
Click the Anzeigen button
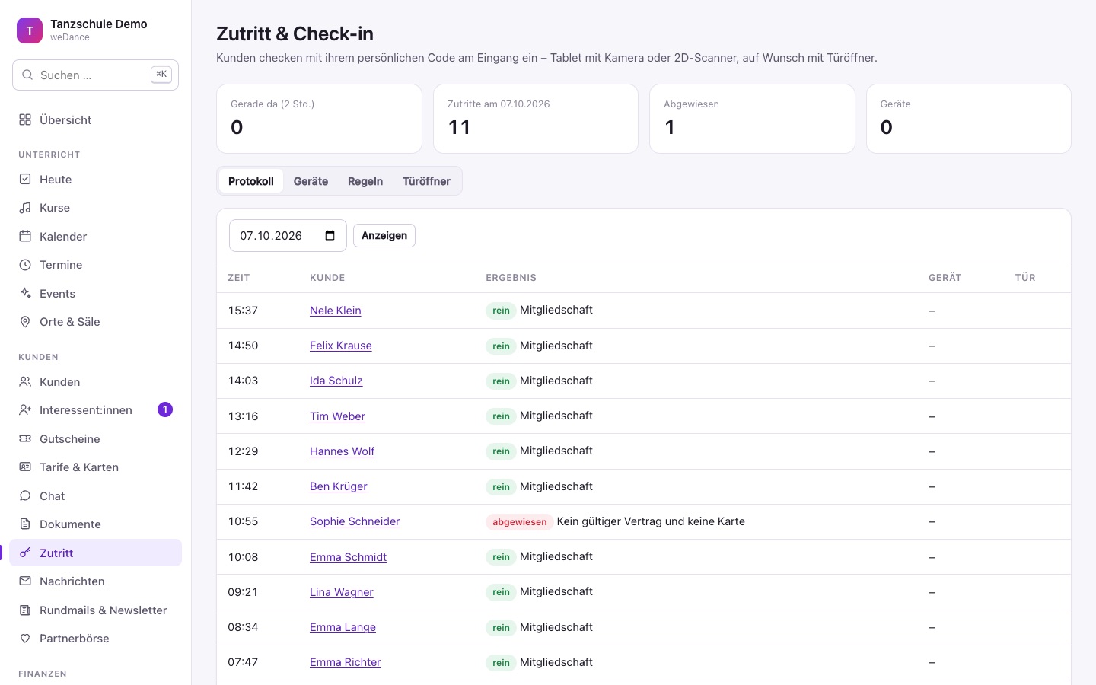coord(384,235)
